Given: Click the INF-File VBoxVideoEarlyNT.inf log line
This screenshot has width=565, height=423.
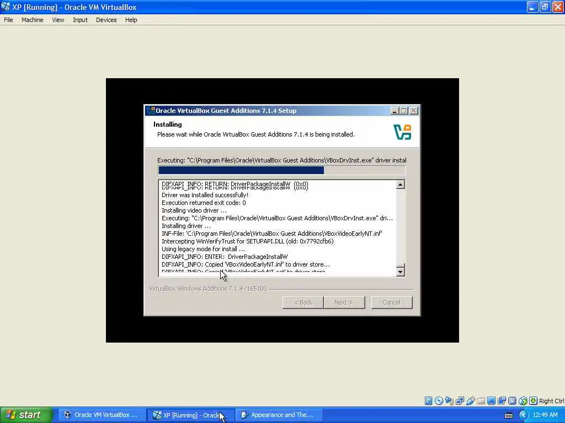Looking at the screenshot, I should (272, 234).
